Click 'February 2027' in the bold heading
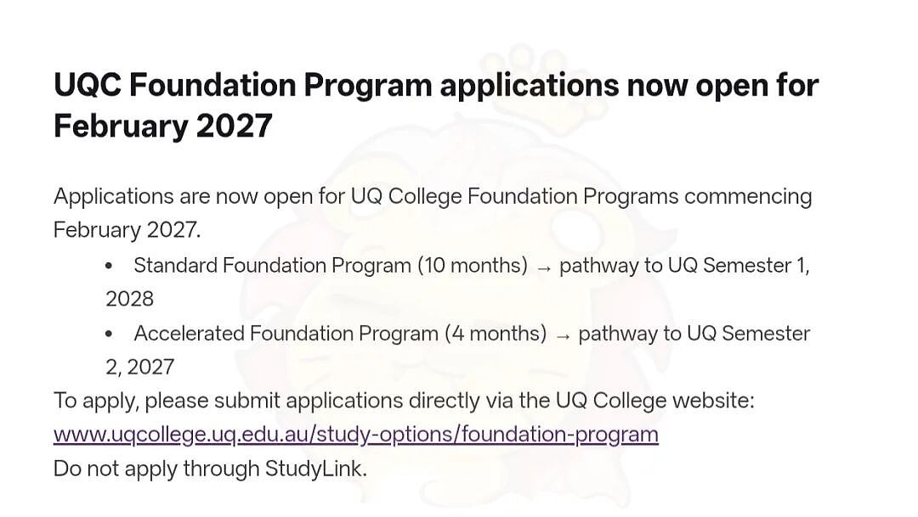 [162, 126]
